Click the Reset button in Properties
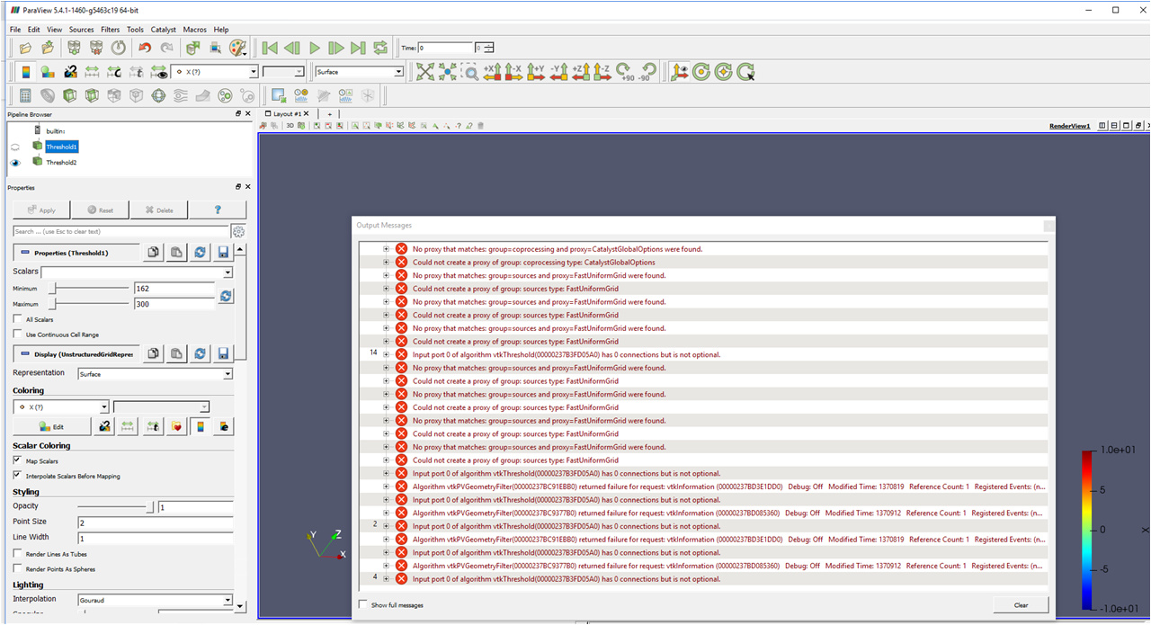This screenshot has width=1151, height=625. pos(100,210)
